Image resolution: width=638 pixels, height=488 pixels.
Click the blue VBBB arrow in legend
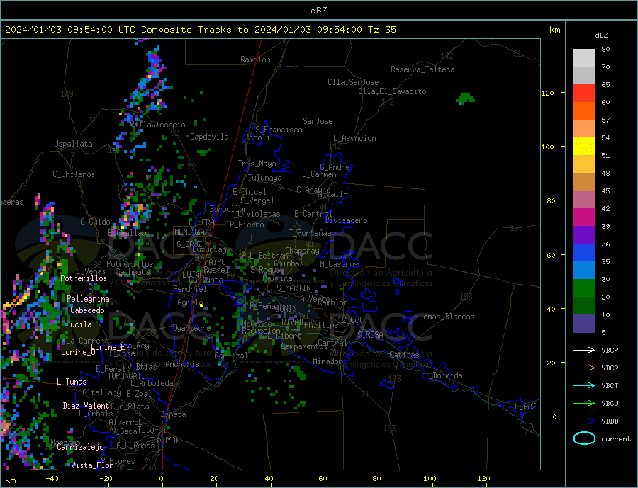click(584, 421)
